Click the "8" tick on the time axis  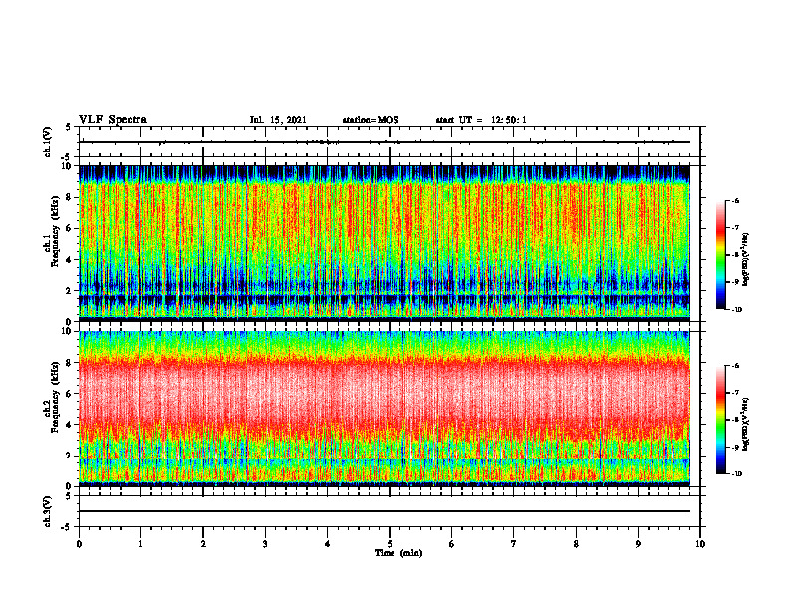[x=576, y=544]
